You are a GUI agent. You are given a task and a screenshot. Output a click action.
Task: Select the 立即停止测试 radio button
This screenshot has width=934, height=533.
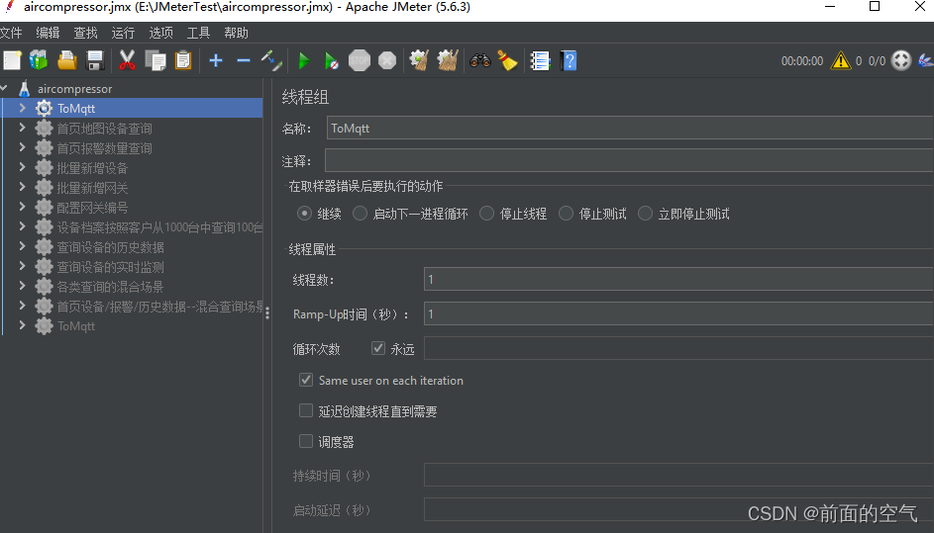point(645,214)
